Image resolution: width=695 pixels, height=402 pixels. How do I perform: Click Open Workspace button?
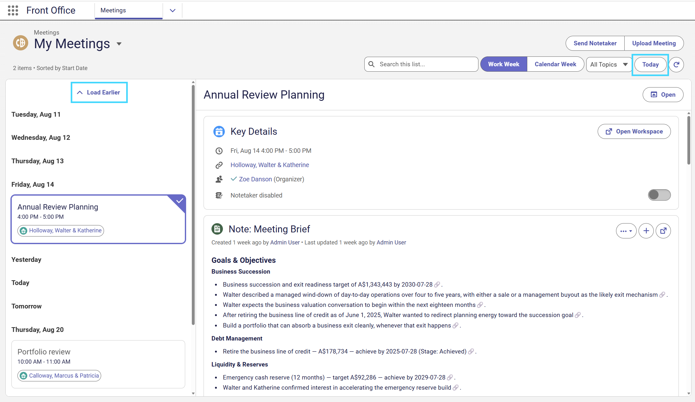click(x=634, y=132)
